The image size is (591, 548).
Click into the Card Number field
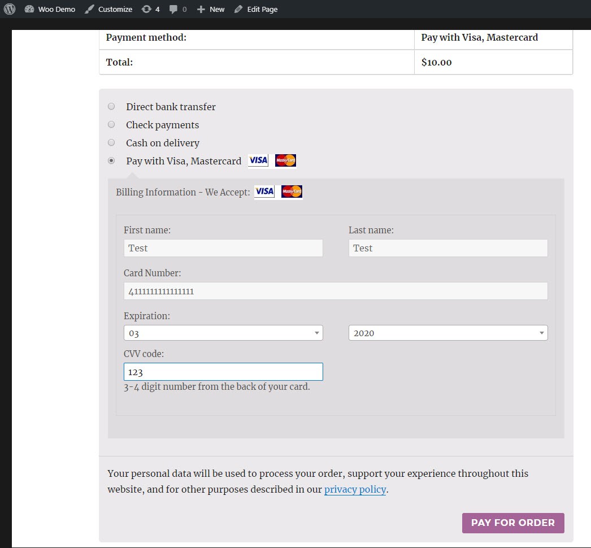[336, 291]
